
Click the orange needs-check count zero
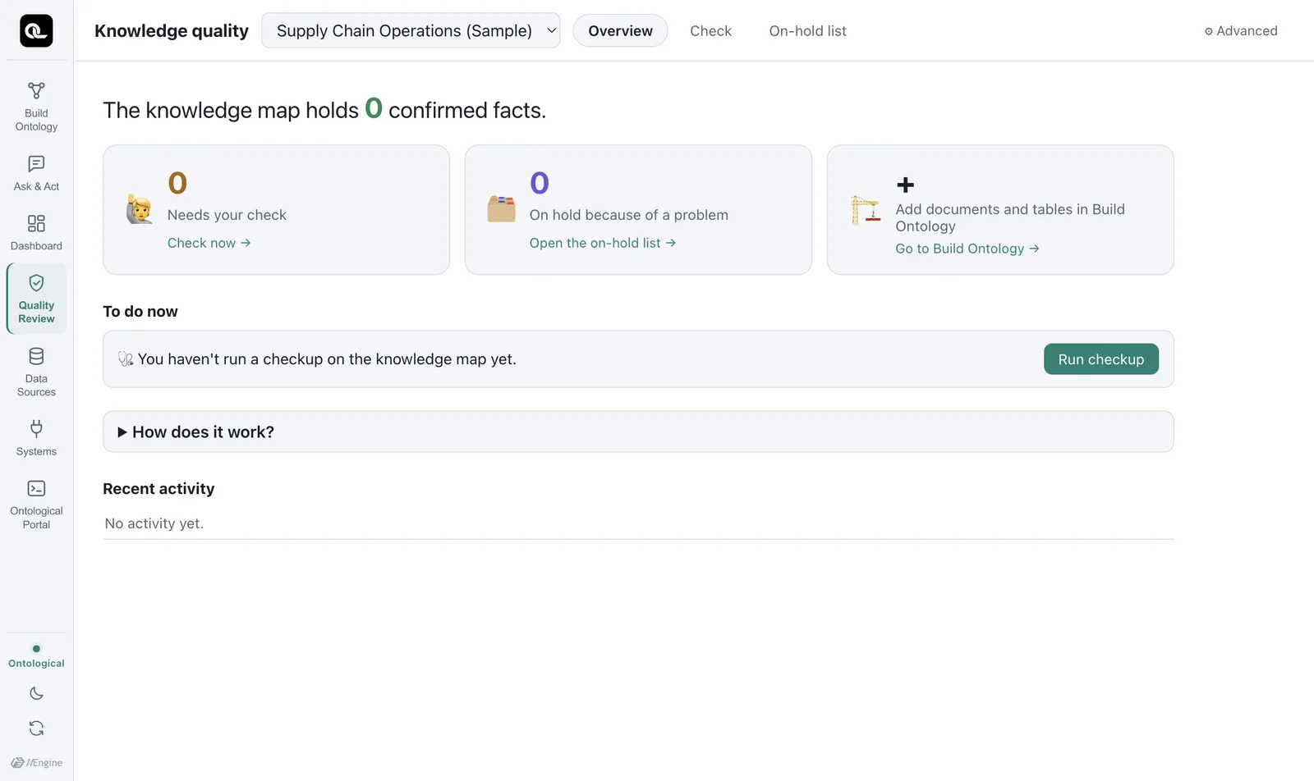coord(177,183)
